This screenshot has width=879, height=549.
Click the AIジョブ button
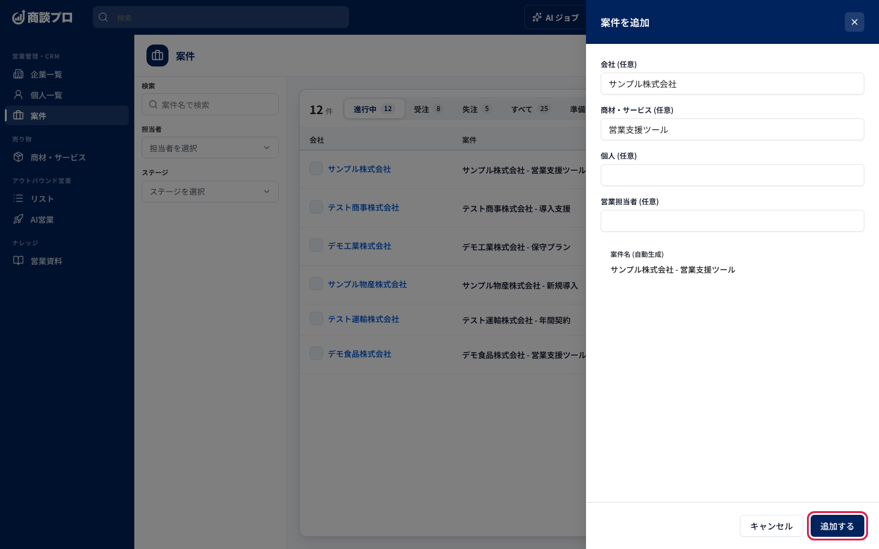pos(555,17)
